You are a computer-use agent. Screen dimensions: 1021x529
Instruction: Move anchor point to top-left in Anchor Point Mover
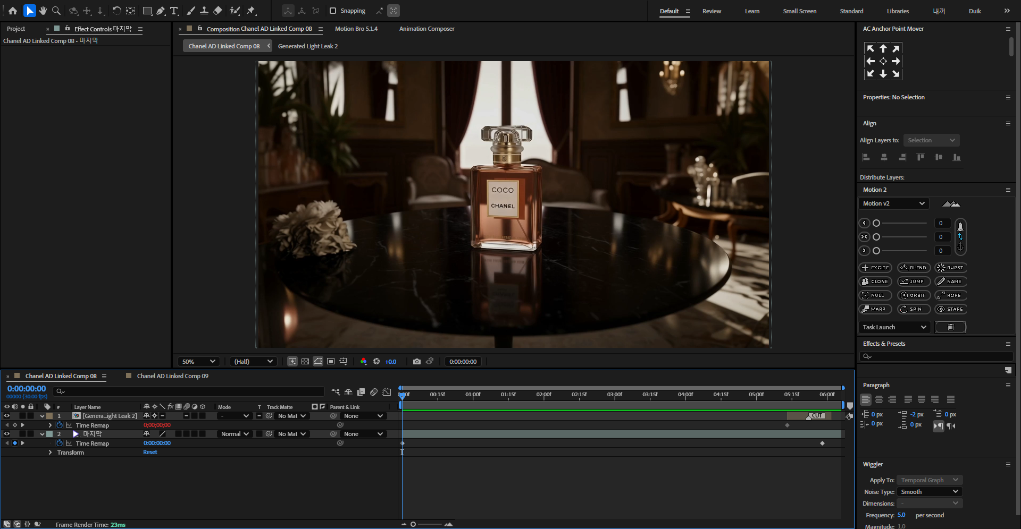click(871, 48)
